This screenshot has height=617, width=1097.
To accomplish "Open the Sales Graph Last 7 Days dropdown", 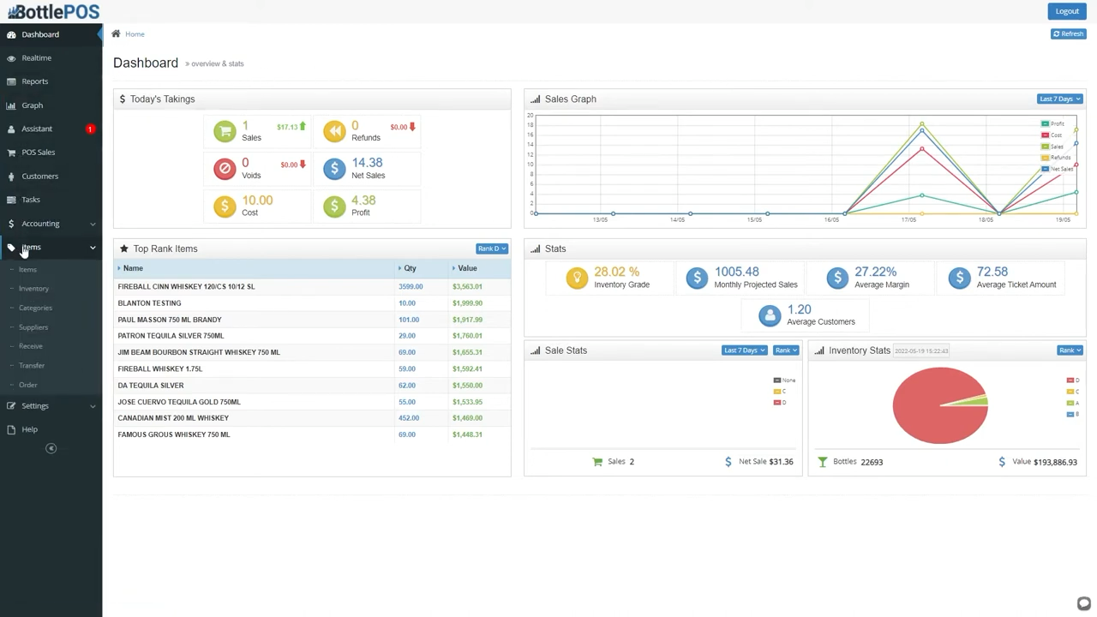I will (1059, 99).
